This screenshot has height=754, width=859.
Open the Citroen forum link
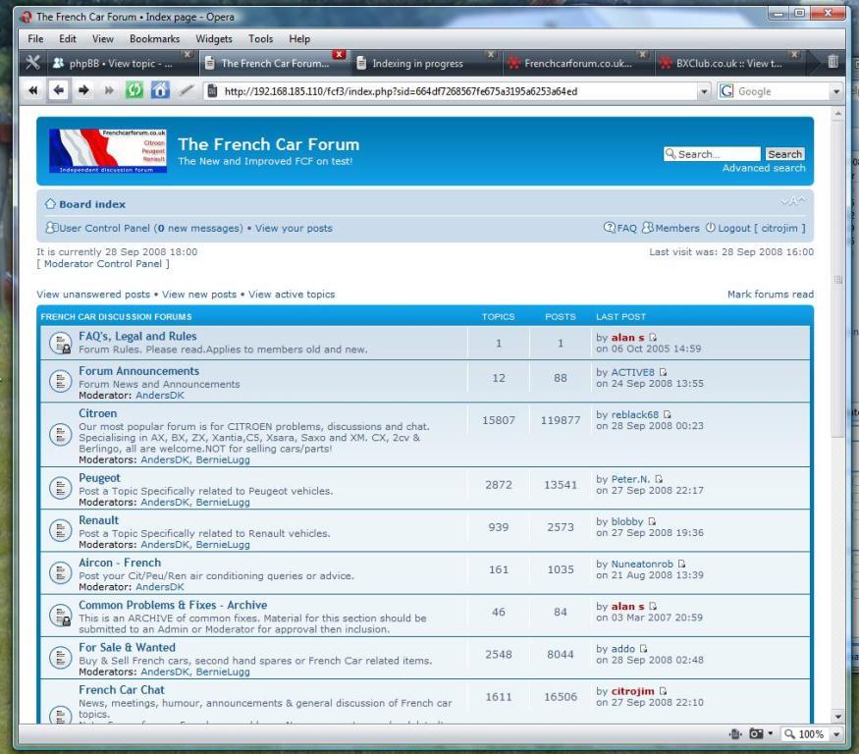97,413
